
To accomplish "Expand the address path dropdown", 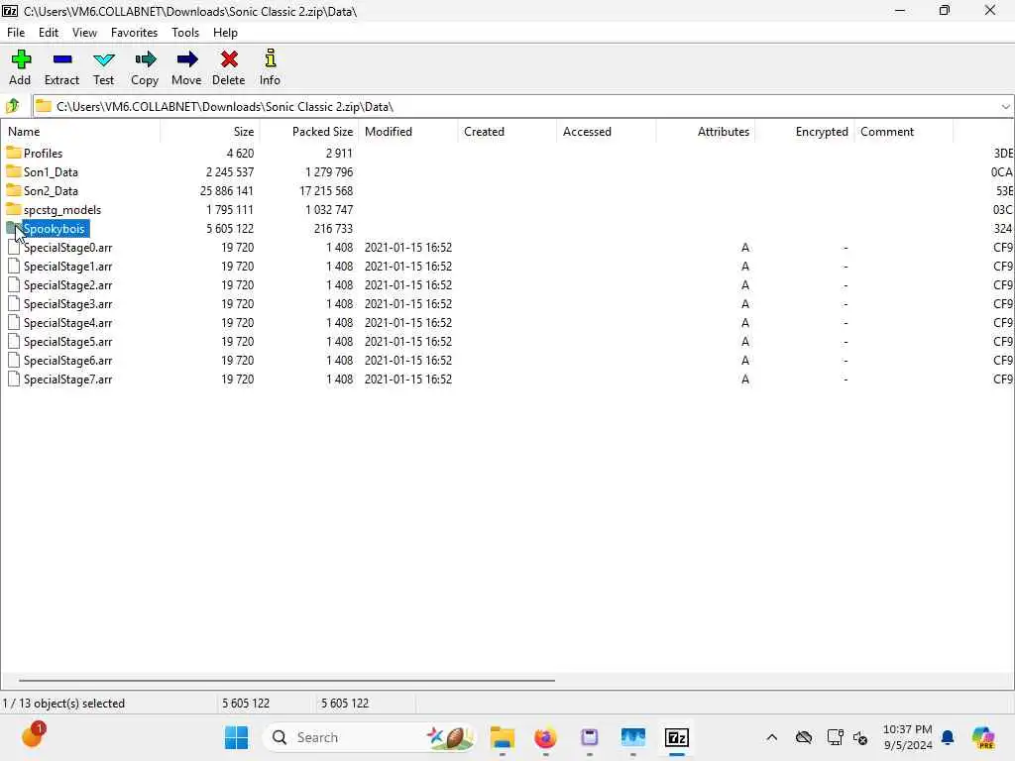I will click(1005, 106).
